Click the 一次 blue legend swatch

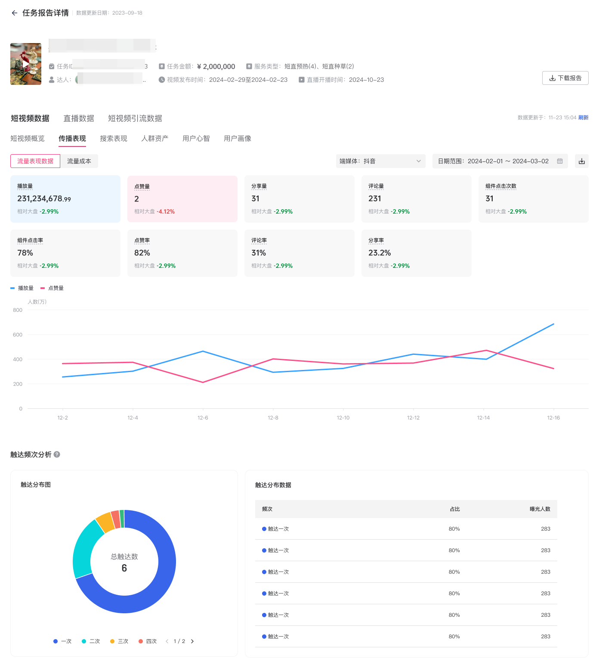click(x=56, y=641)
